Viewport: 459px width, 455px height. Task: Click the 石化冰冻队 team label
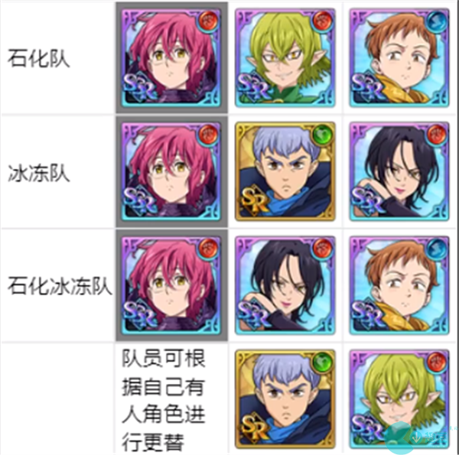(60, 286)
